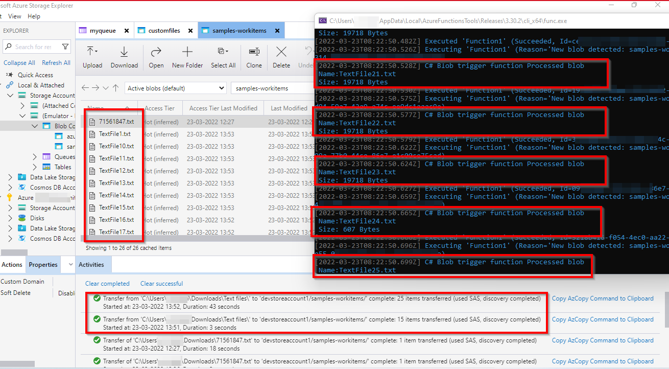This screenshot has height=369, width=669.
Task: Copy AzCopy command for the 25 items transfer
Action: [x=603, y=298]
